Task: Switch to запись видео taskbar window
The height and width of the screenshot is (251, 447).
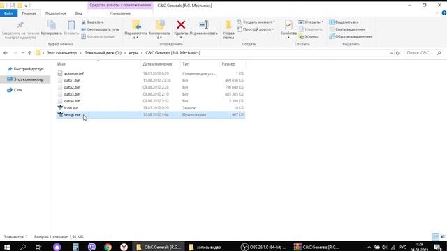Action: pyautogui.click(x=205, y=247)
